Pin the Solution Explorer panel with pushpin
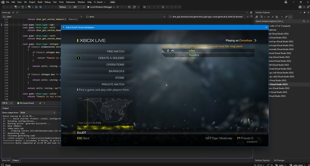Screen dimensions: 310x166 (304, 12)
